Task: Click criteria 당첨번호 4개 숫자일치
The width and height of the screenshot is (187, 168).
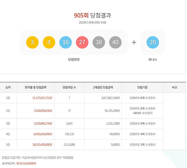Action: (x=142, y=134)
